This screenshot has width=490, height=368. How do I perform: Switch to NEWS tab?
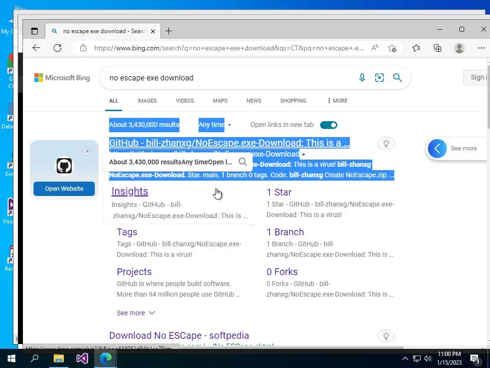point(254,101)
